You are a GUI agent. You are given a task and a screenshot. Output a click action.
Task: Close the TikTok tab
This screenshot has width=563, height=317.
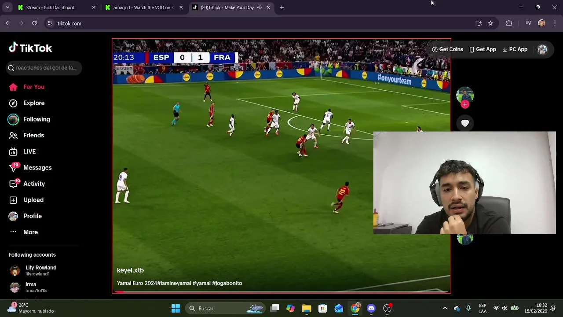(x=268, y=7)
